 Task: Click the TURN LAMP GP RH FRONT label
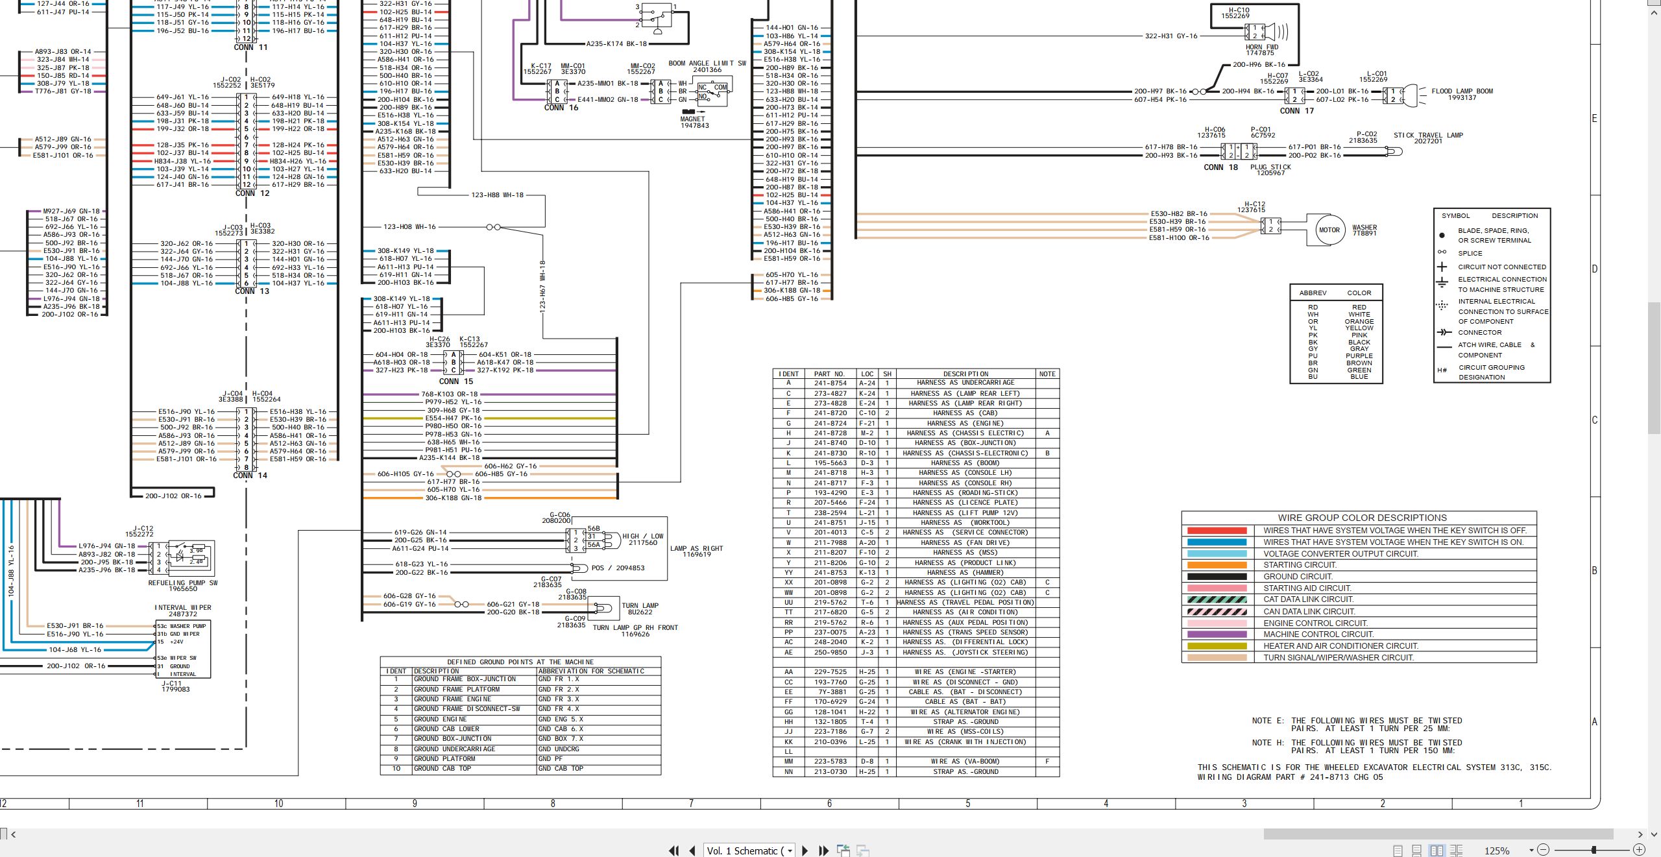point(635,628)
